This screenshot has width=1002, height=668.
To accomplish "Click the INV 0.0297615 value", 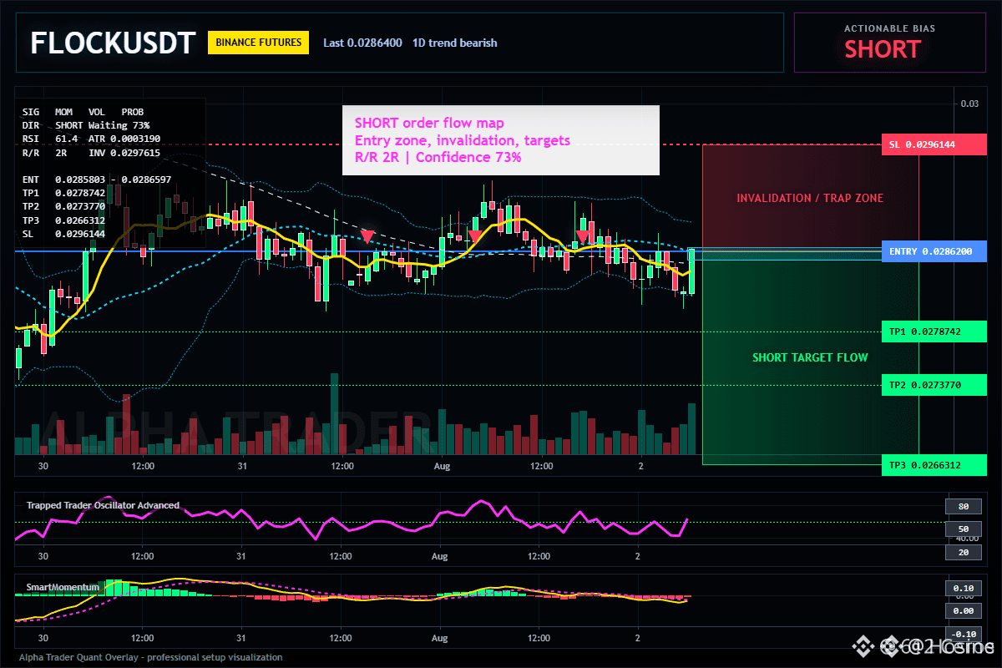I will [x=124, y=153].
